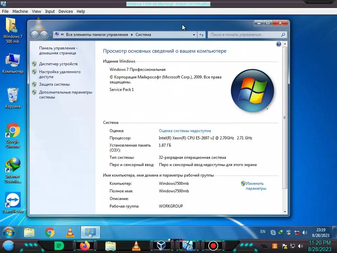Click IDM tray icon in guest taskbar
This screenshot has height=253, width=337.
click(281, 232)
